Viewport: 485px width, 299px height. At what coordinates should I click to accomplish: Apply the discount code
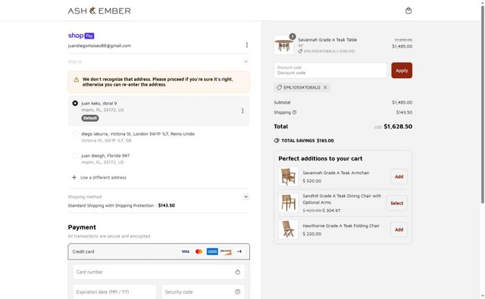402,70
